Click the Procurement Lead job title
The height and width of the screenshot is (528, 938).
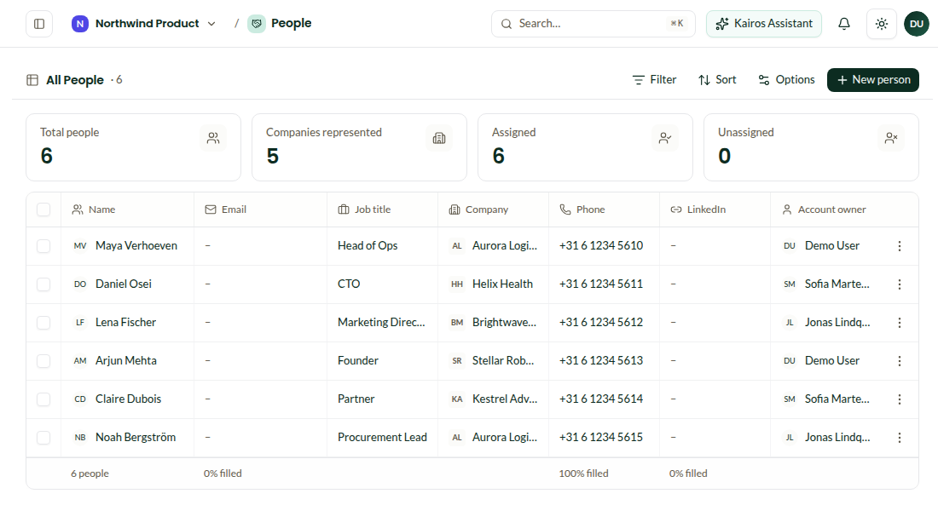tap(382, 438)
